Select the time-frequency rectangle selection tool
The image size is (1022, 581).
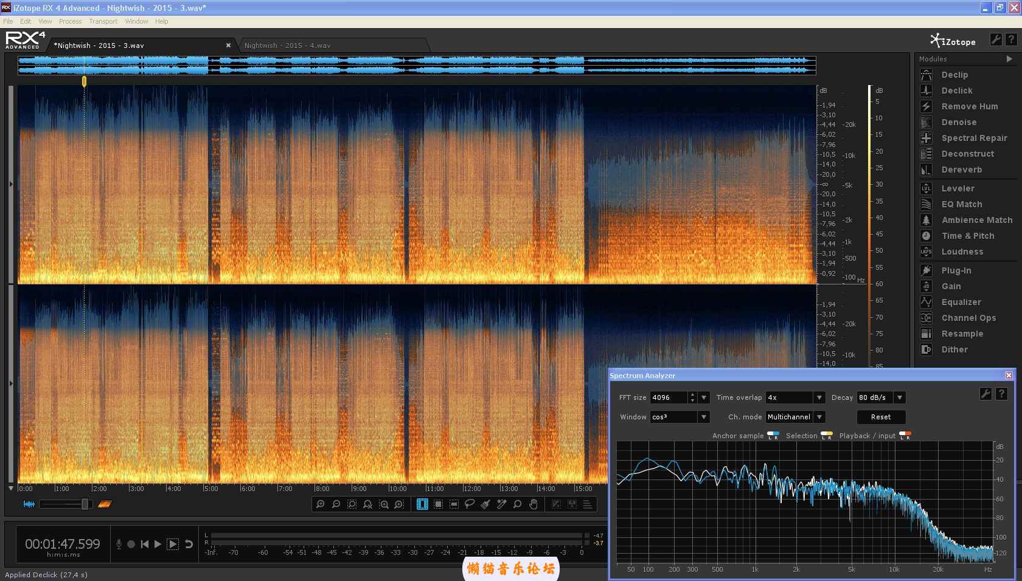tap(438, 504)
